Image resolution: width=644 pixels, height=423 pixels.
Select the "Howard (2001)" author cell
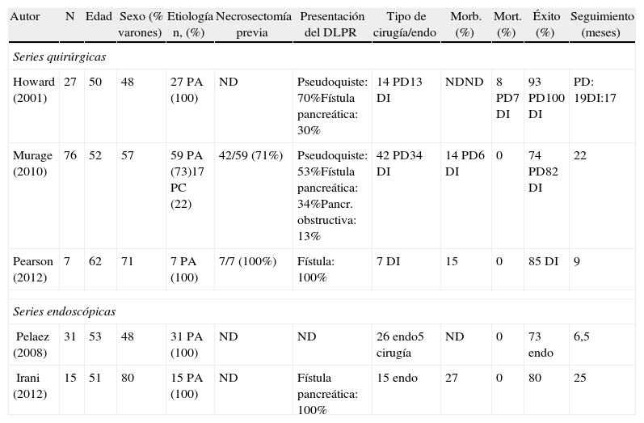point(34,90)
